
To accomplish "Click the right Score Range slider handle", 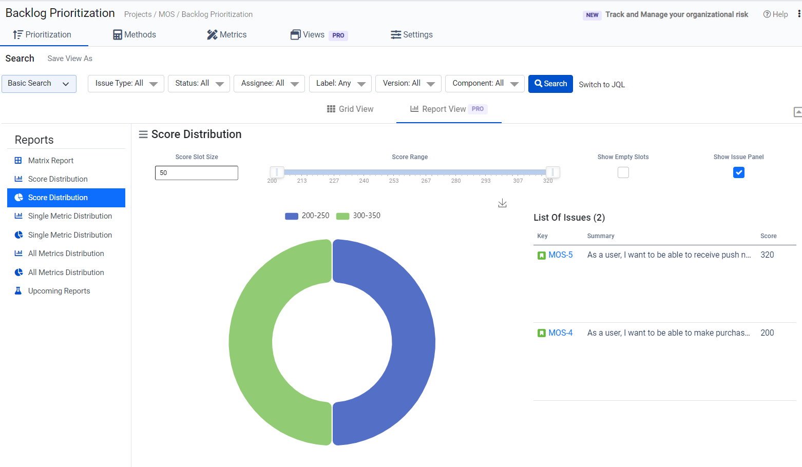I will pos(552,172).
